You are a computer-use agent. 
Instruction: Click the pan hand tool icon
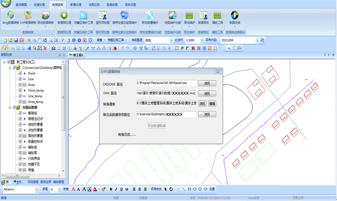40,40
